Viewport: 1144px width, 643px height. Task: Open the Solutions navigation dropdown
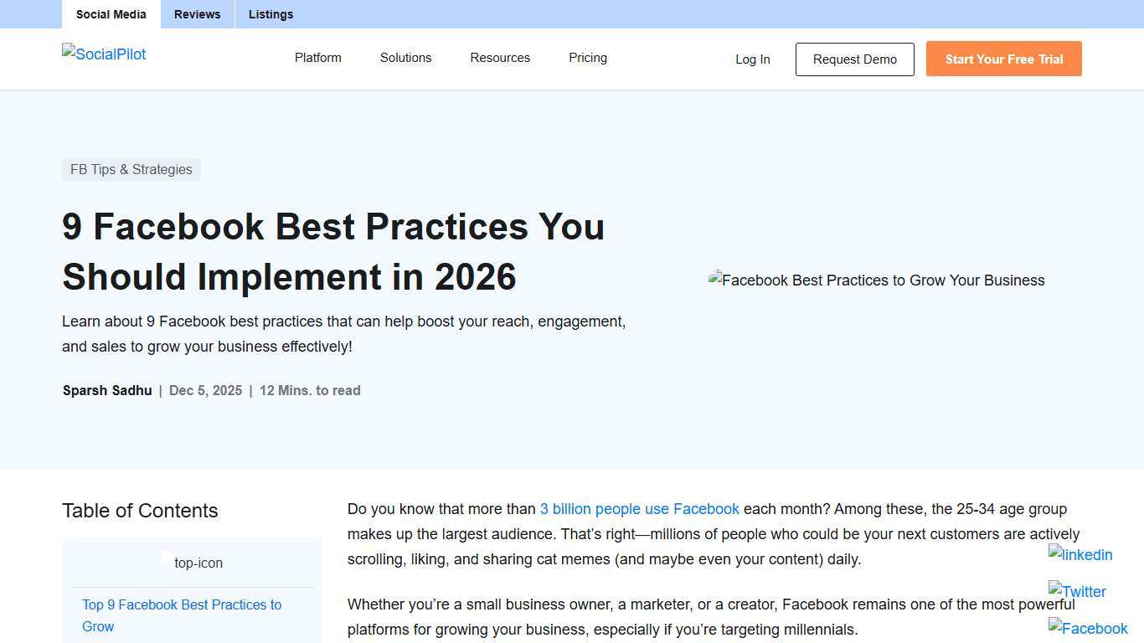point(405,58)
